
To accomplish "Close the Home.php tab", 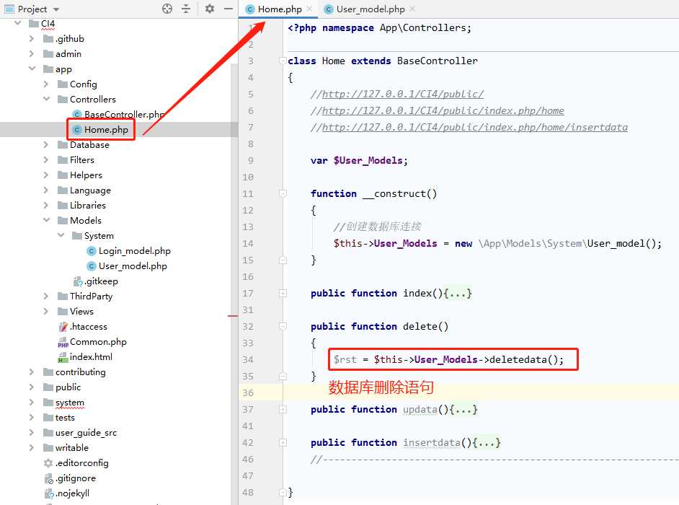I will pos(310,9).
